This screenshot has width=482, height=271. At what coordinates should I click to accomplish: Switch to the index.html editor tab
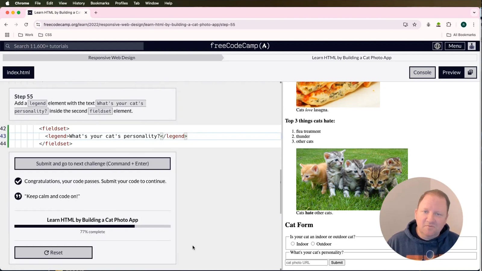point(18,73)
